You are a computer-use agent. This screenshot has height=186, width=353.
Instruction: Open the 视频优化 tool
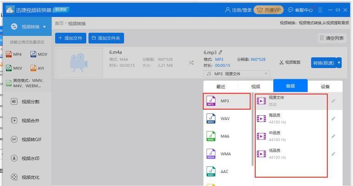[x=25, y=178]
